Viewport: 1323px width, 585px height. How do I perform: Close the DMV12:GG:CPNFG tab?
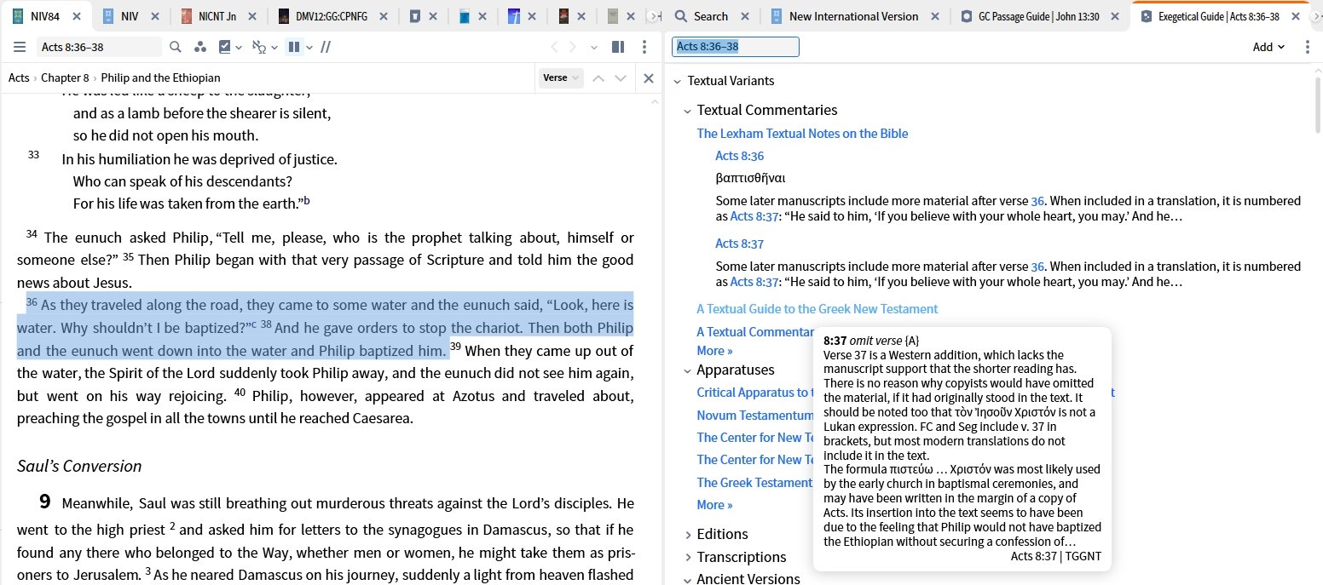383,16
